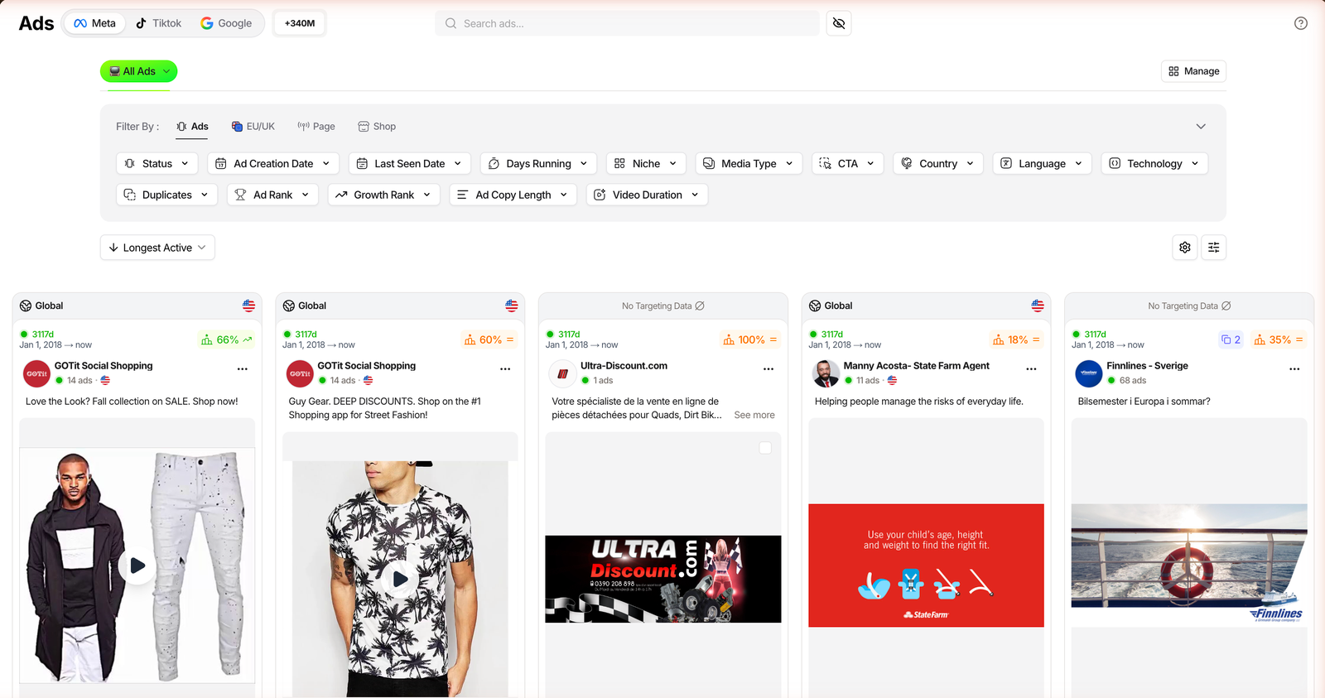This screenshot has width=1325, height=698.
Task: Open the Media Type dropdown
Action: (x=749, y=164)
